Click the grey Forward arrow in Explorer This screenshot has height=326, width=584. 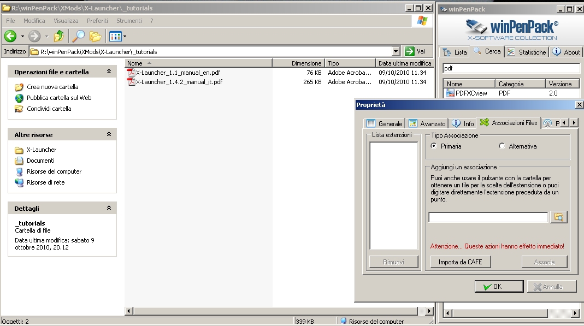pos(34,36)
